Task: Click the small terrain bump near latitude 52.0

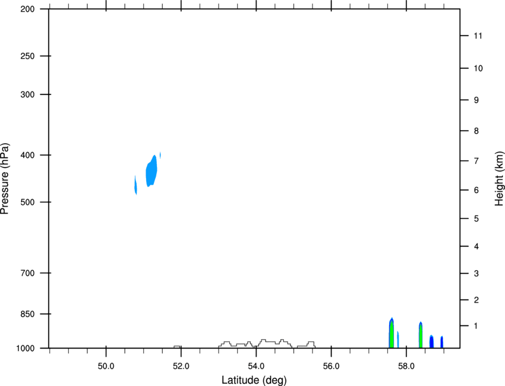Action: 177,347
